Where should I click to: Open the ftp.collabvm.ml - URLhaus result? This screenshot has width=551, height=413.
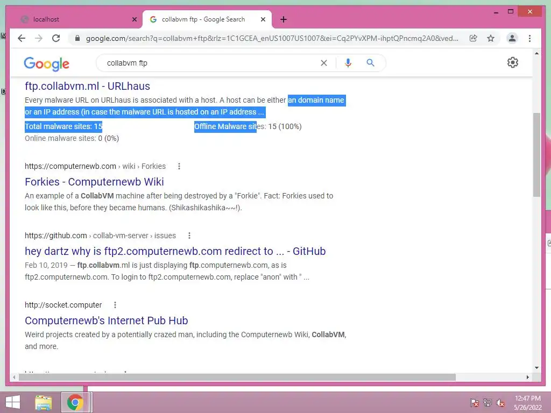click(x=88, y=86)
